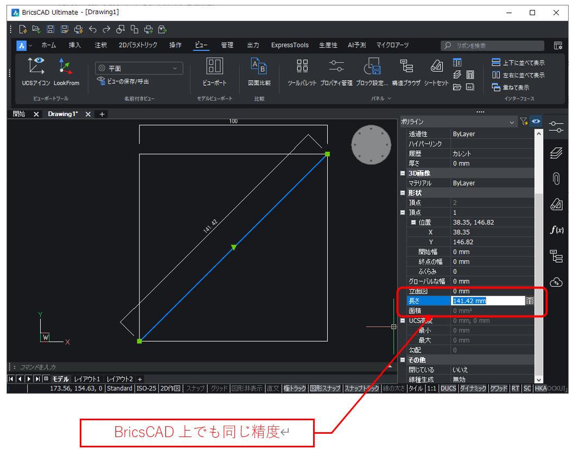Image resolution: width=573 pixels, height=449 pixels.
Task: Switch to the ホーム ribbon tab
Action: point(49,46)
